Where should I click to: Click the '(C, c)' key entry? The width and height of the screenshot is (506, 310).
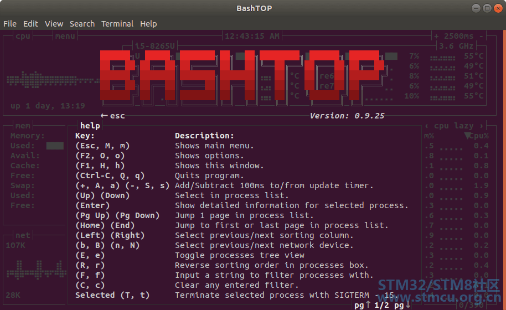tap(90, 286)
